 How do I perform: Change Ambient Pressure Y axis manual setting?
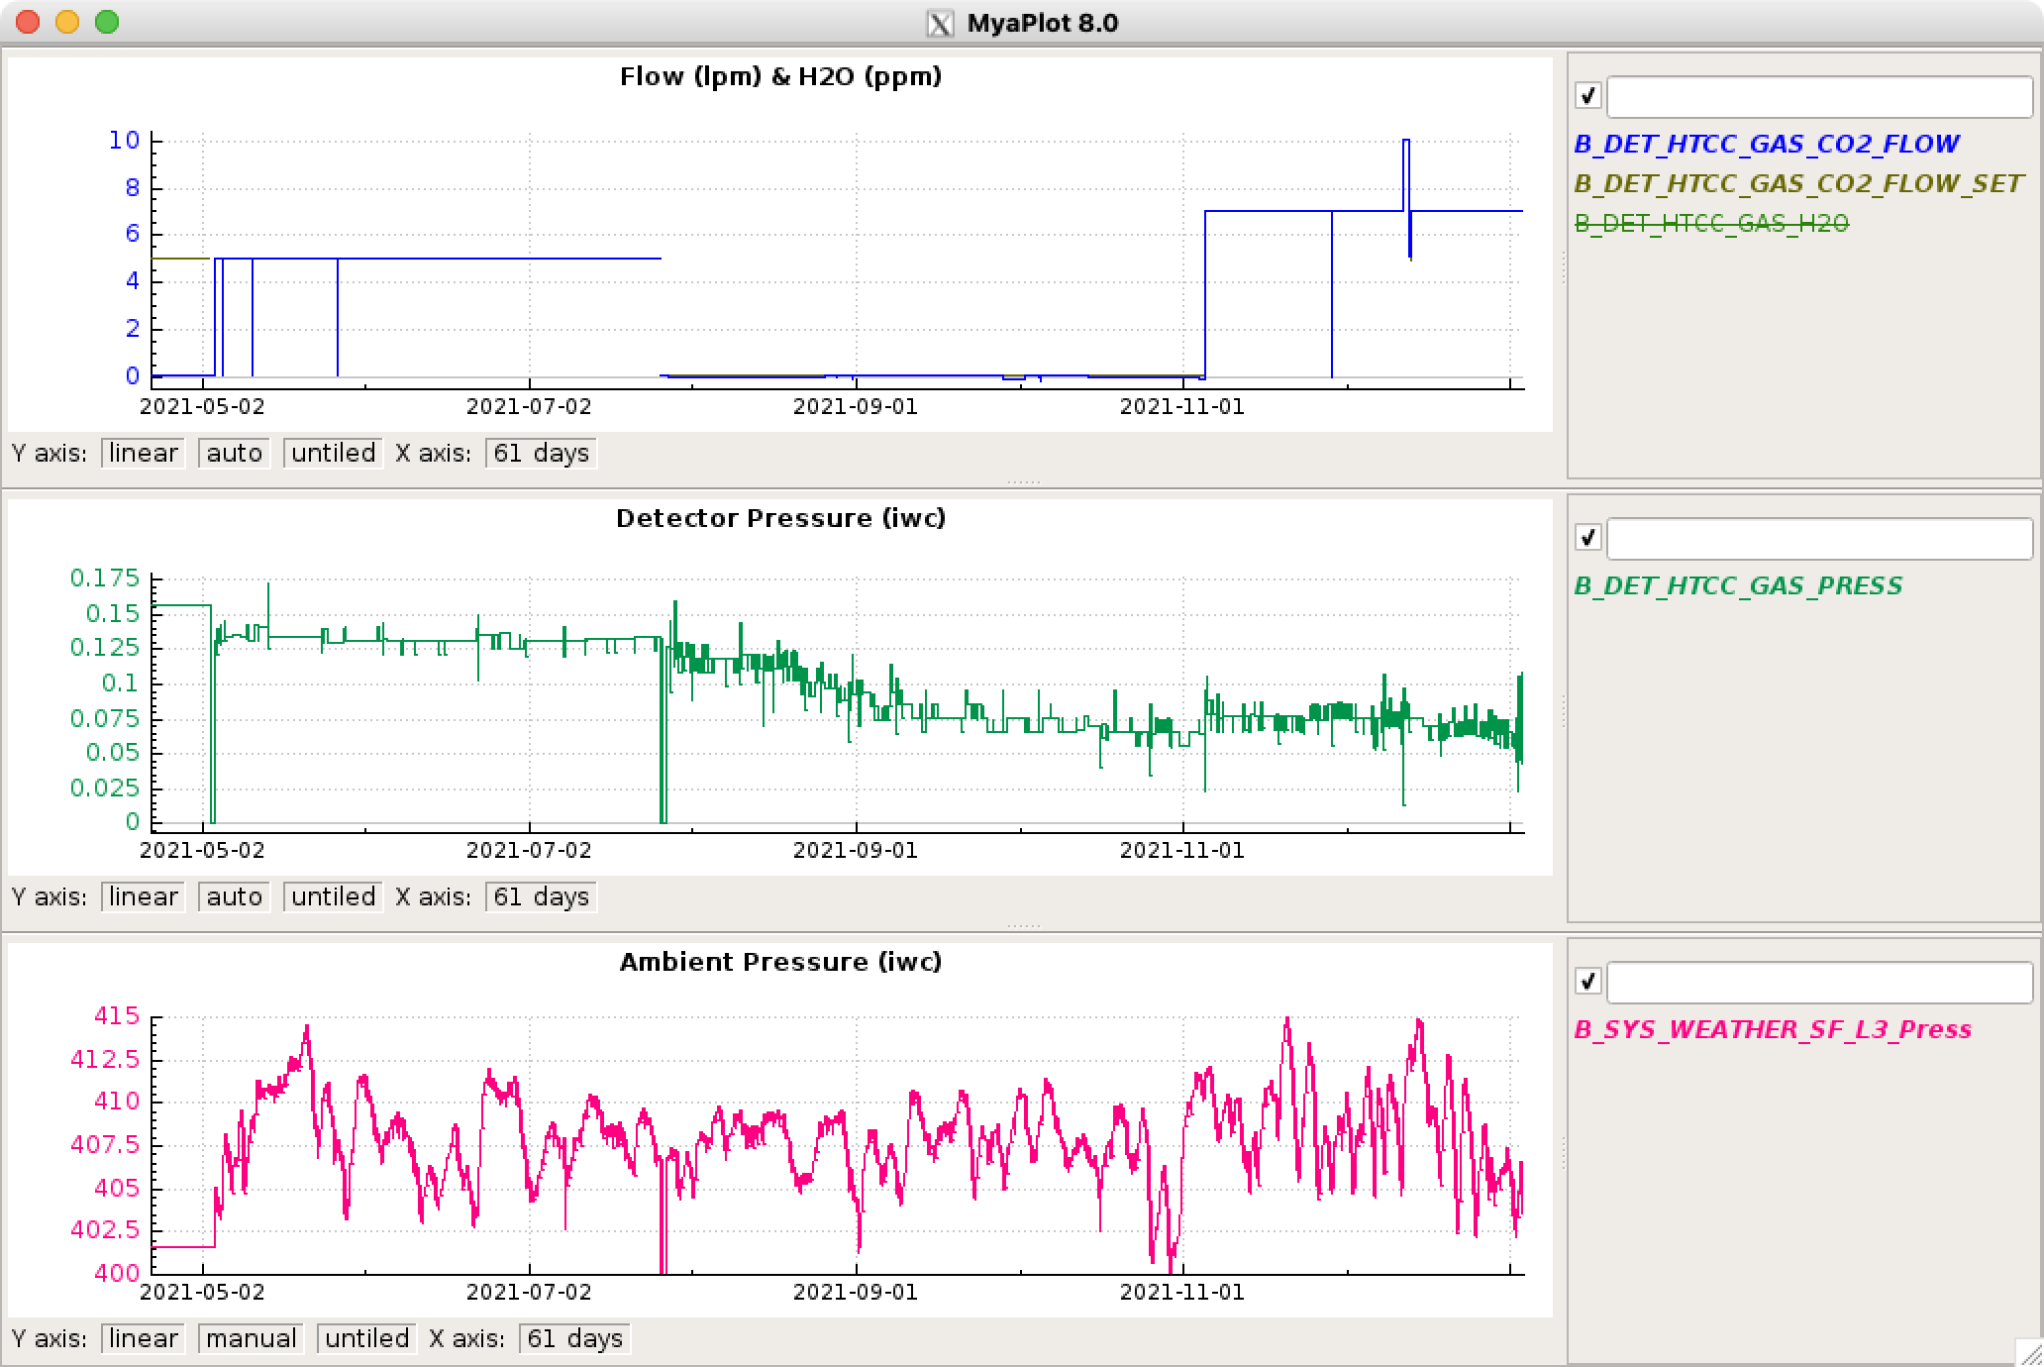pyautogui.click(x=252, y=1339)
